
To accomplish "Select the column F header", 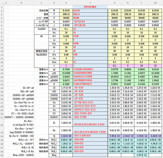I will pyautogui.click(x=90, y=3).
